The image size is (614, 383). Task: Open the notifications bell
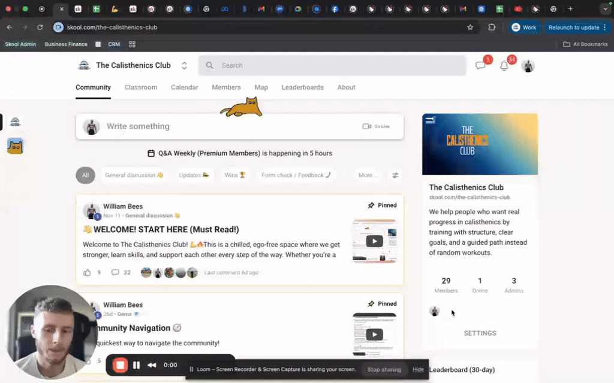pyautogui.click(x=504, y=66)
